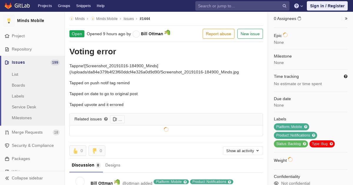Click the #1444 breadcrumb item
353x185 pixels.
click(145, 19)
